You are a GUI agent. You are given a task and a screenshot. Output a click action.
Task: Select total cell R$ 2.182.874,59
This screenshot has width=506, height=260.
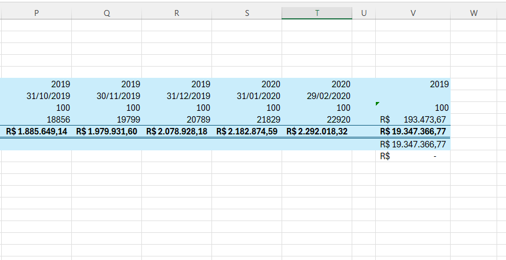click(247, 131)
